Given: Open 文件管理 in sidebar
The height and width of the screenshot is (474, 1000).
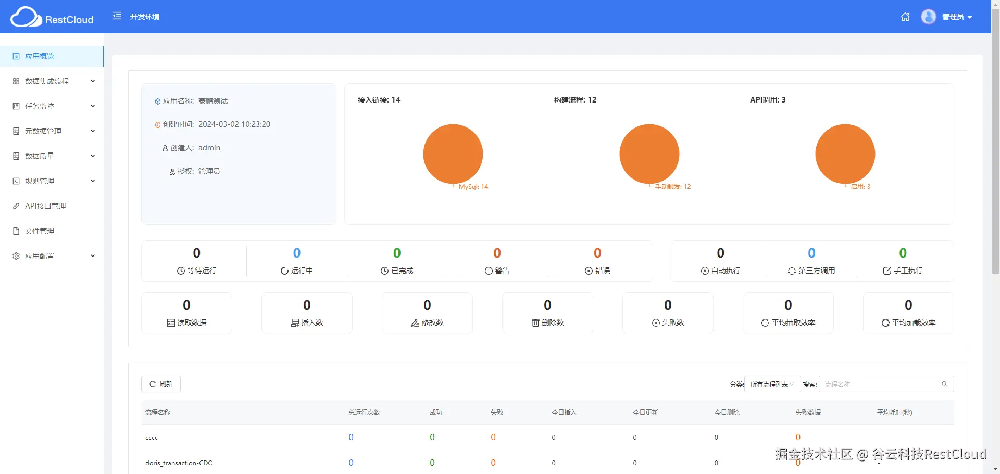Looking at the screenshot, I should (x=52, y=231).
